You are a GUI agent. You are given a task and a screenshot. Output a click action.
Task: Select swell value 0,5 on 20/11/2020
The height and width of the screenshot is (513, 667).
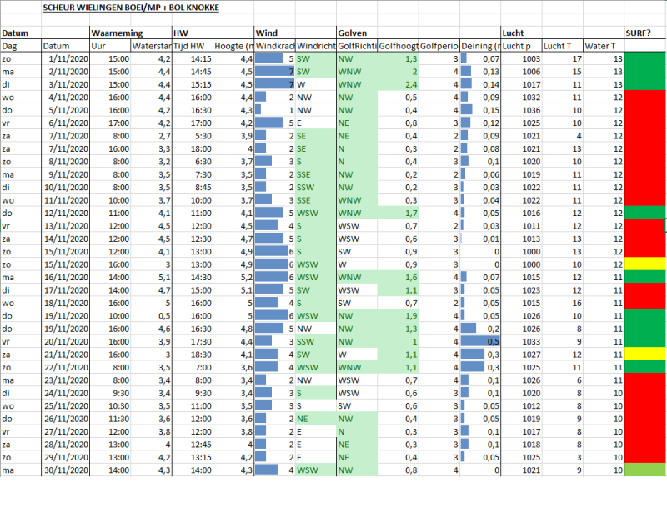[x=480, y=341]
